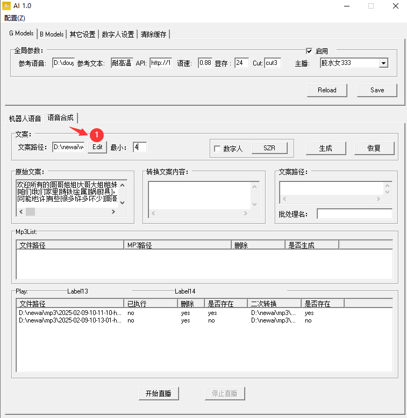Click the 恢复 button
Image resolution: width=407 pixels, height=418 pixels.
click(374, 148)
